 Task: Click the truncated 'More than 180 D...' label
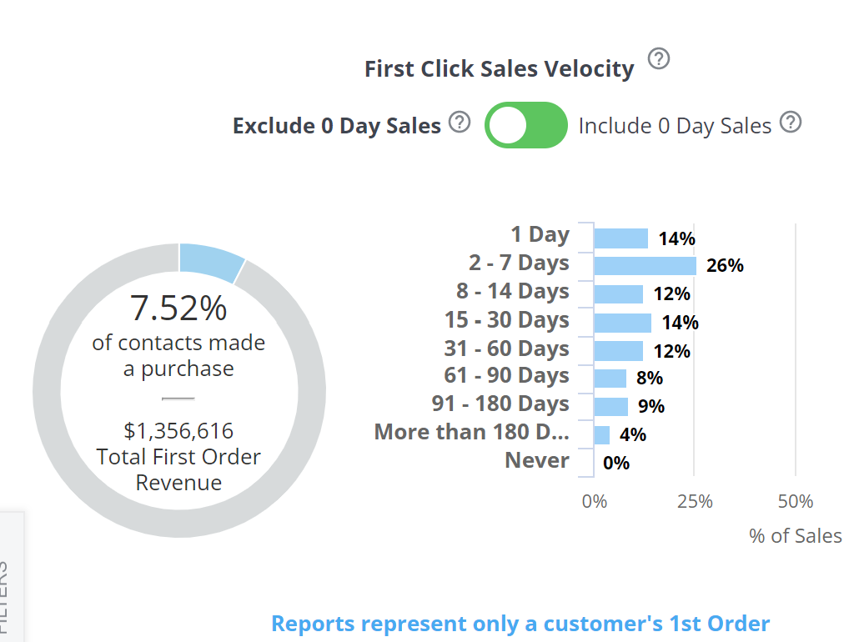click(473, 432)
